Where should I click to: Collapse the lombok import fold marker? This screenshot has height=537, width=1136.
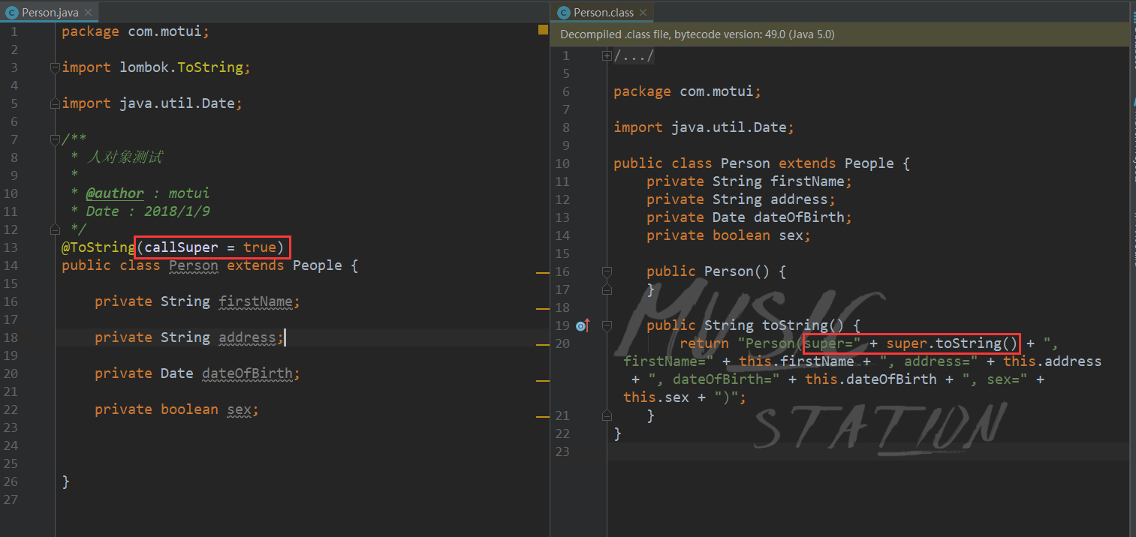pyautogui.click(x=54, y=67)
